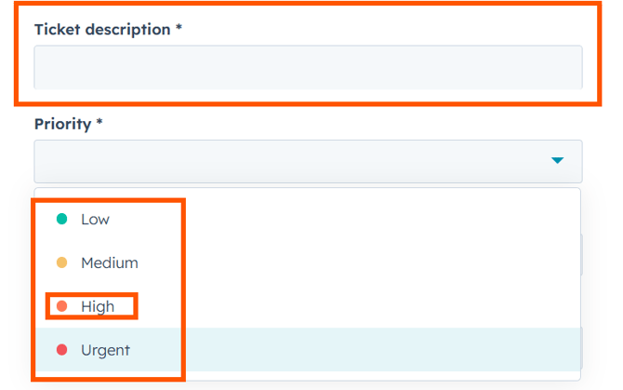Click the Priority dropdown caret arrow

click(557, 161)
